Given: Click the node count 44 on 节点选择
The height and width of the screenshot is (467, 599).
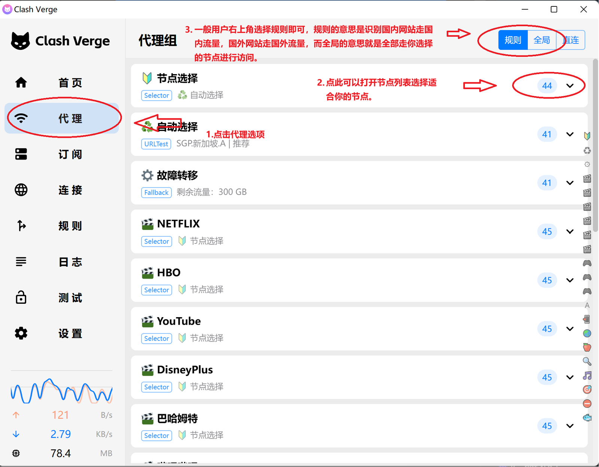Looking at the screenshot, I should tap(547, 86).
